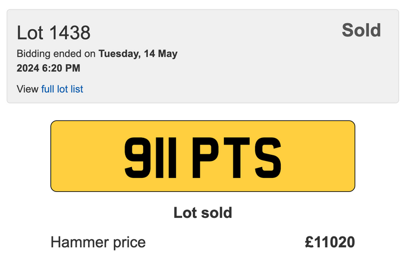Viewport: 406px width, 273px height.
Task: Click the 2024 6:20 PM time text
Action: point(48,68)
